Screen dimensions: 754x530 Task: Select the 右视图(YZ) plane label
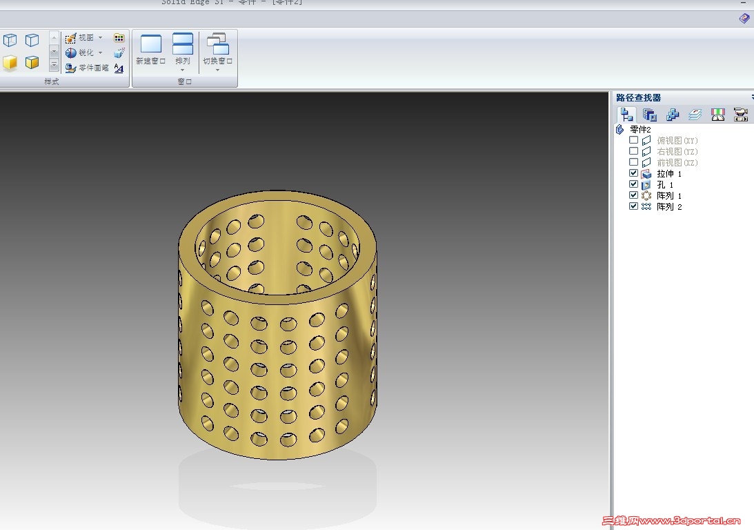[677, 152]
